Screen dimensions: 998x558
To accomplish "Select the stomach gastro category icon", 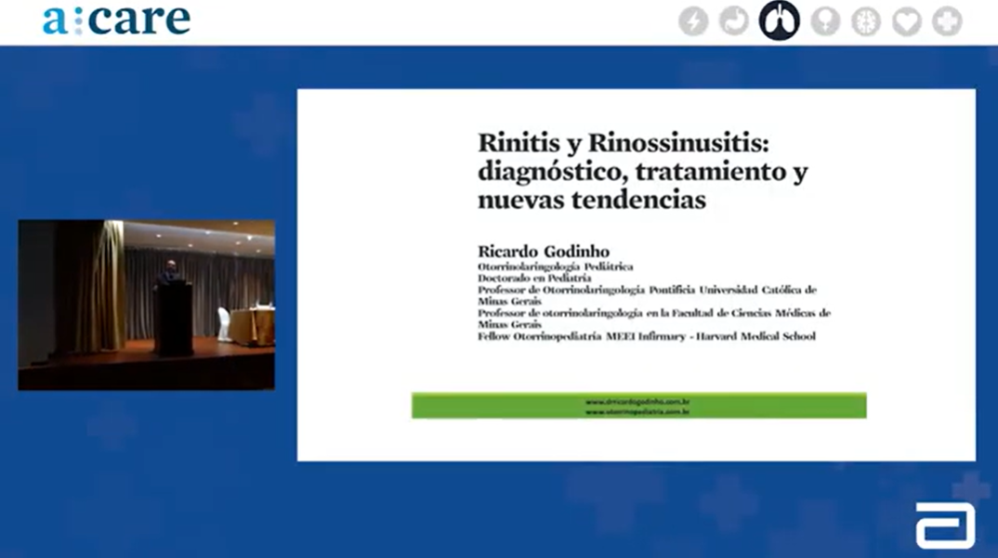I will [734, 21].
